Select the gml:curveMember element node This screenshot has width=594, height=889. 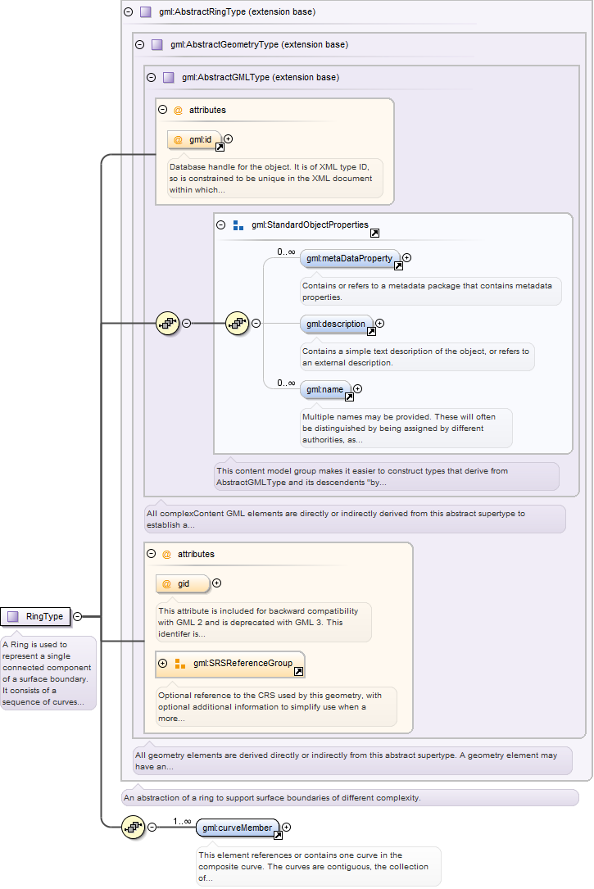pos(238,828)
